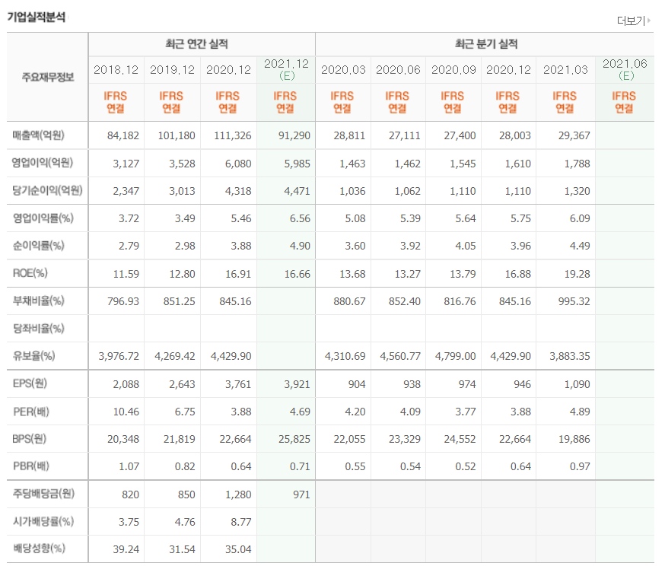
Task: Click the 1.07 PBR value
Action: (129, 467)
